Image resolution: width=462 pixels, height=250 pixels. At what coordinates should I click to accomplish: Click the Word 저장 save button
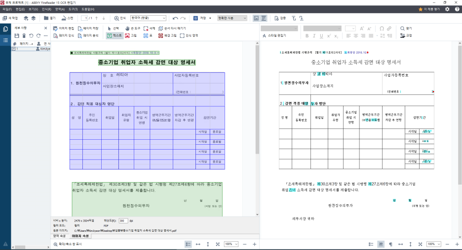click(x=200, y=18)
